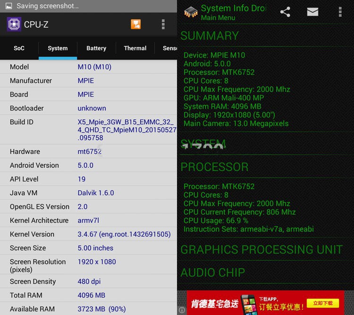Go to the partially visible Sensors tab
This screenshot has height=315, width=354.
point(169,48)
